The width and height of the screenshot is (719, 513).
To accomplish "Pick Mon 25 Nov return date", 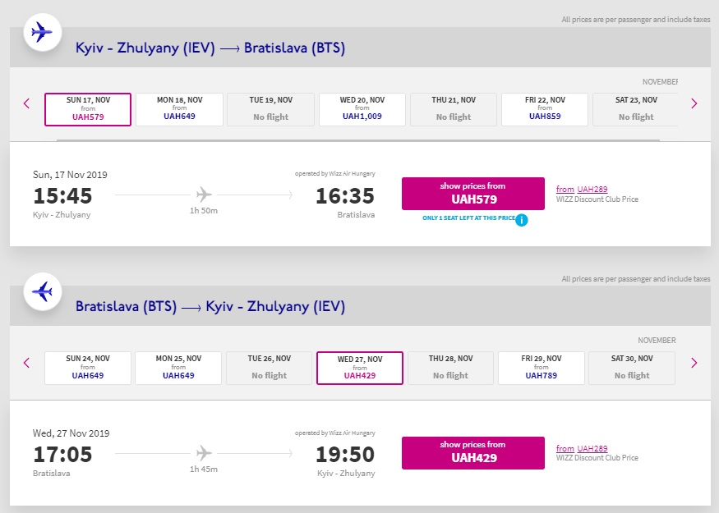I will (x=178, y=368).
